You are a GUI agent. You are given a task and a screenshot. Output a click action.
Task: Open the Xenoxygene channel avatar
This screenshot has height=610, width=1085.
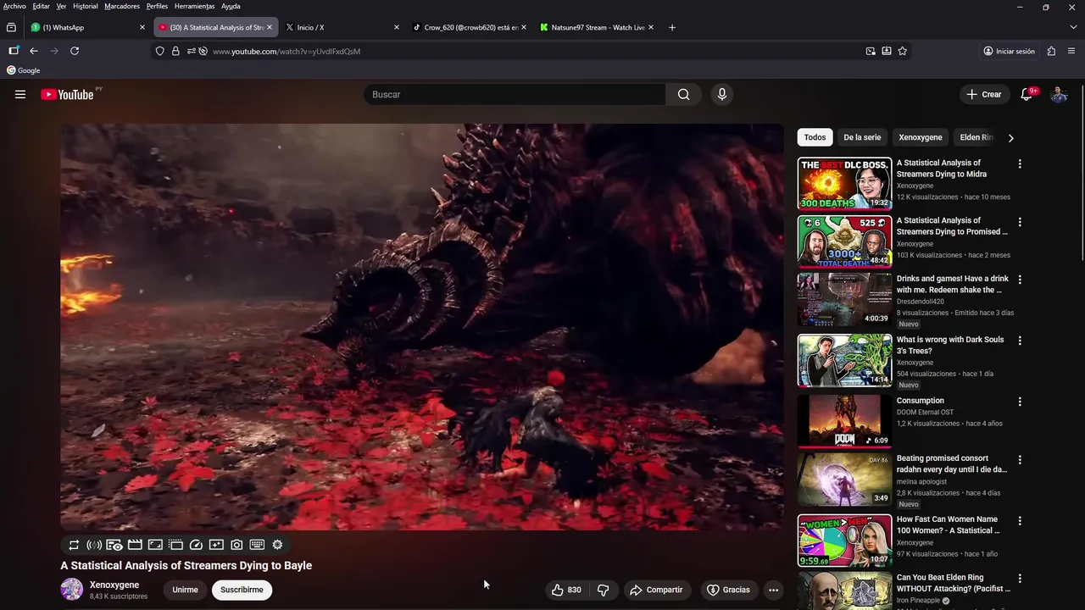pyautogui.click(x=72, y=590)
